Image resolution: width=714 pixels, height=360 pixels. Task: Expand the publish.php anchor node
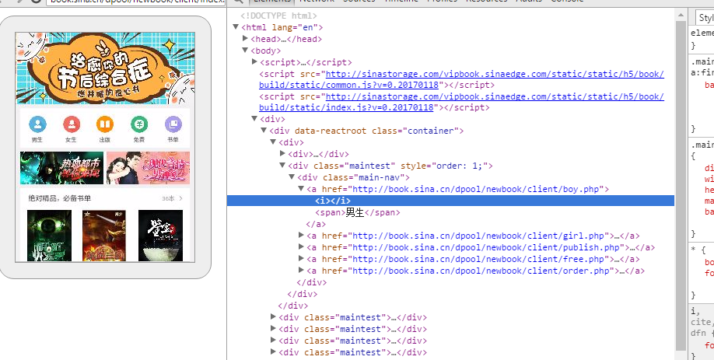pos(302,246)
